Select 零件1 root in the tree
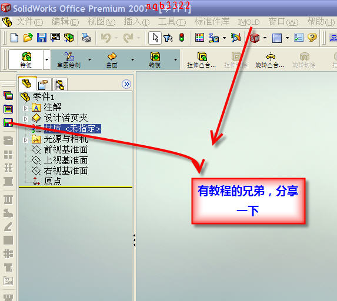 (x=37, y=97)
